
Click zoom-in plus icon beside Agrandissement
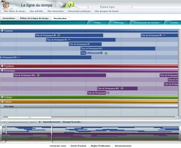click(x=40, y=122)
